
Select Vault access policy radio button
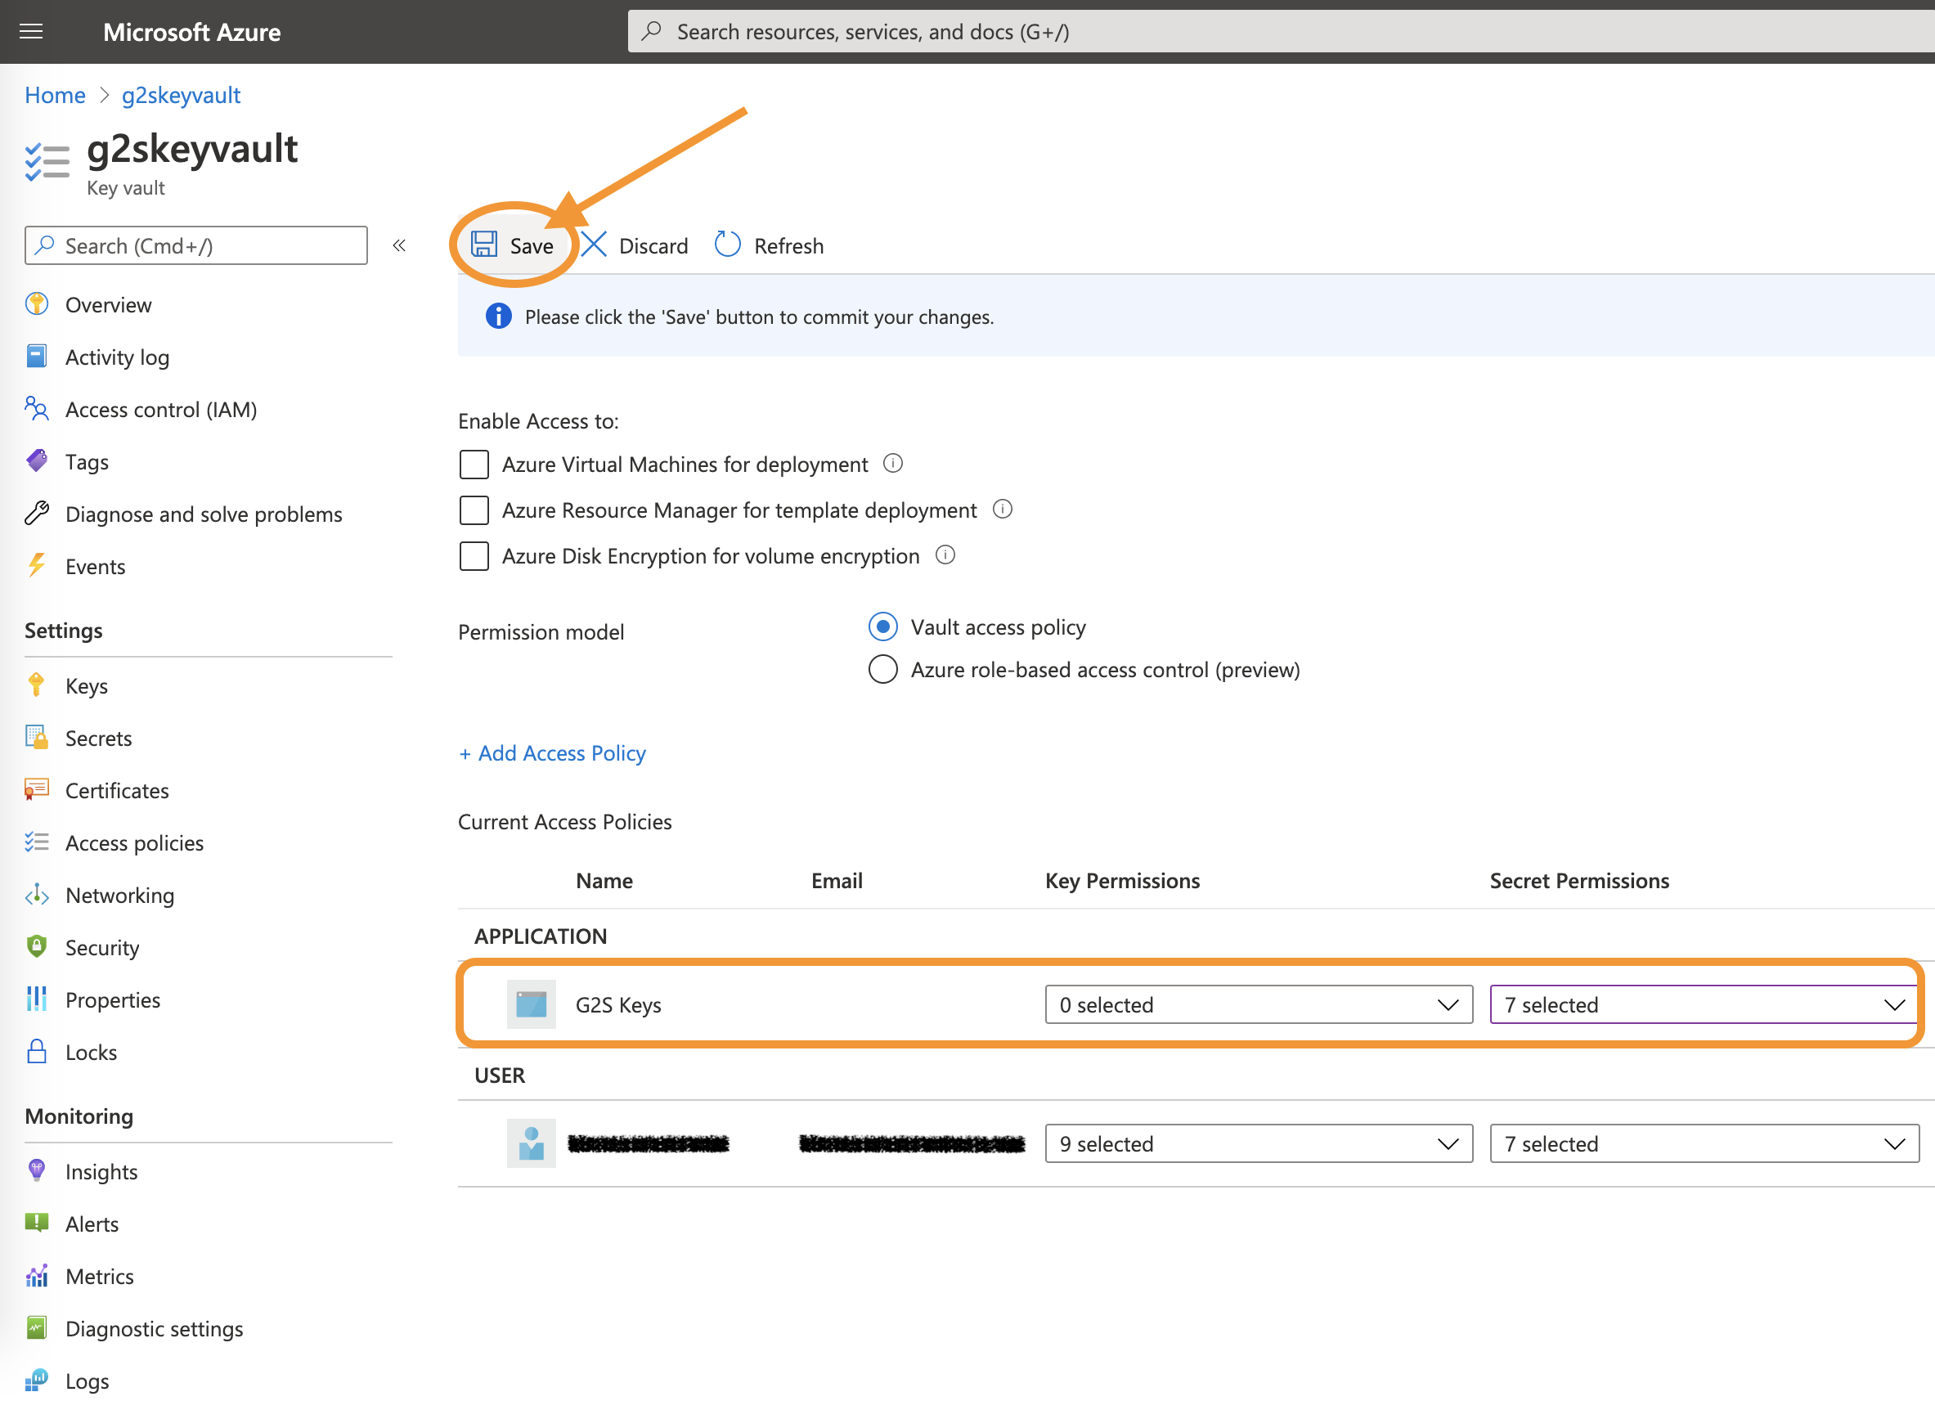882,626
